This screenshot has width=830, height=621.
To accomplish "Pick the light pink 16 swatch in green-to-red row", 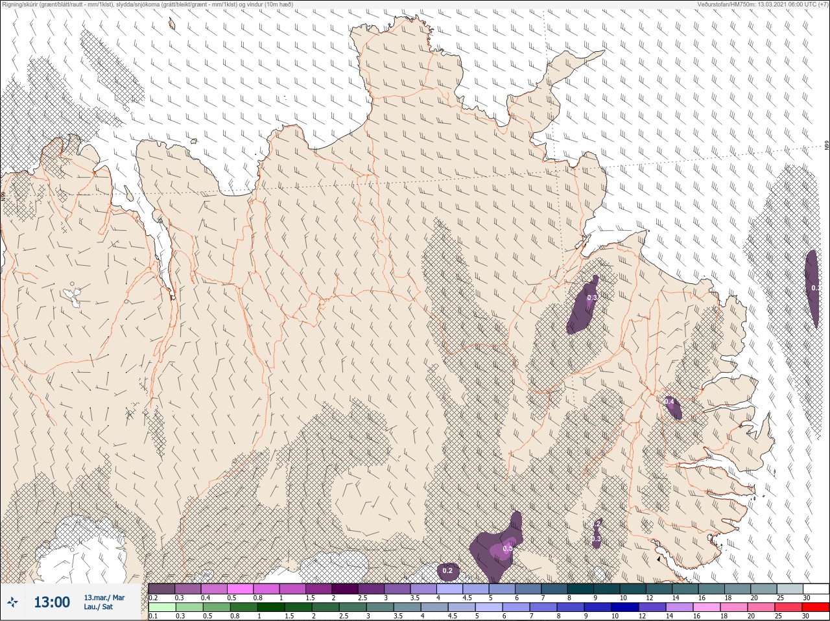I will click(706, 608).
